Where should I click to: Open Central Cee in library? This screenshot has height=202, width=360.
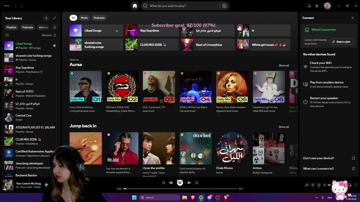coord(31,117)
